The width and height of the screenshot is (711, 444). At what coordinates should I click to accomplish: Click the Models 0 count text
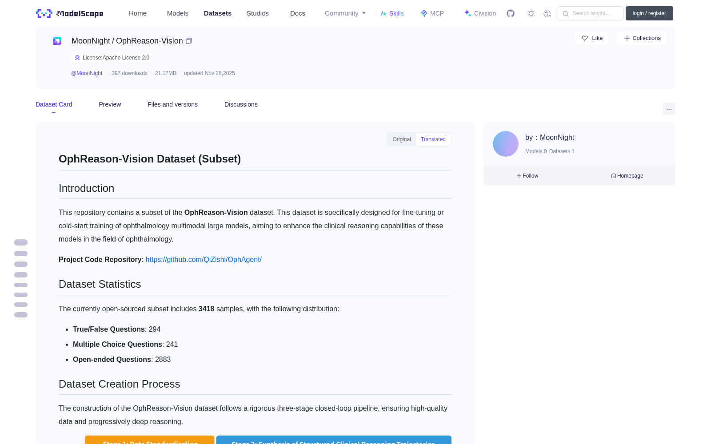(536, 151)
